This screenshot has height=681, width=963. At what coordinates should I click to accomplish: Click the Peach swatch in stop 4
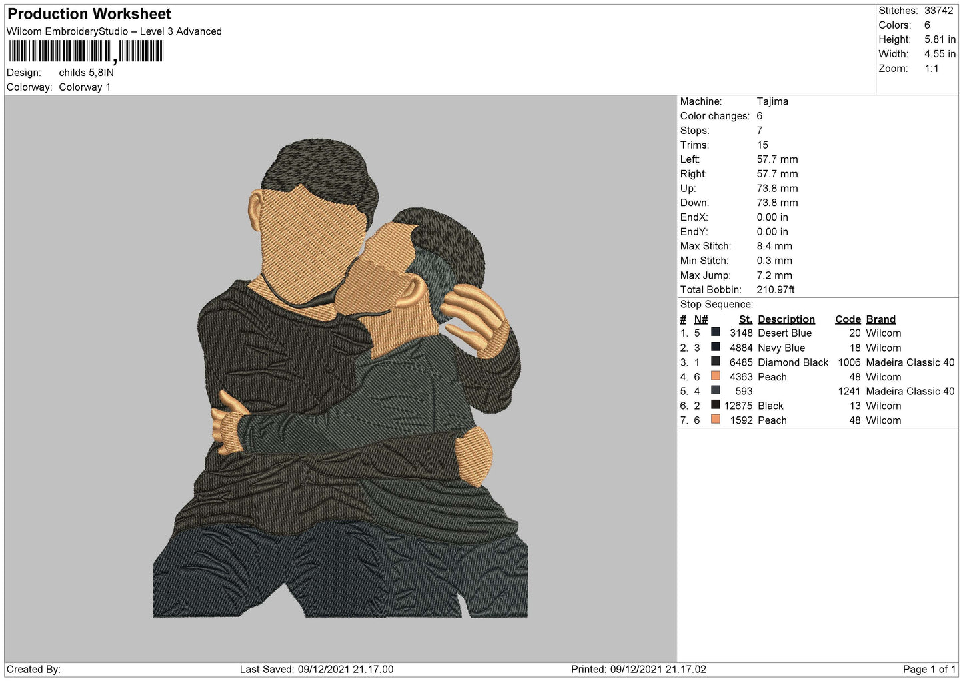pos(715,376)
